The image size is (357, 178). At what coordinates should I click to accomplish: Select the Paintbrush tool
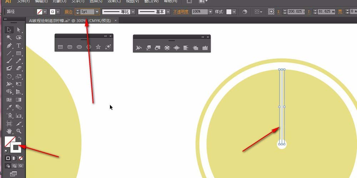(x=9, y=61)
